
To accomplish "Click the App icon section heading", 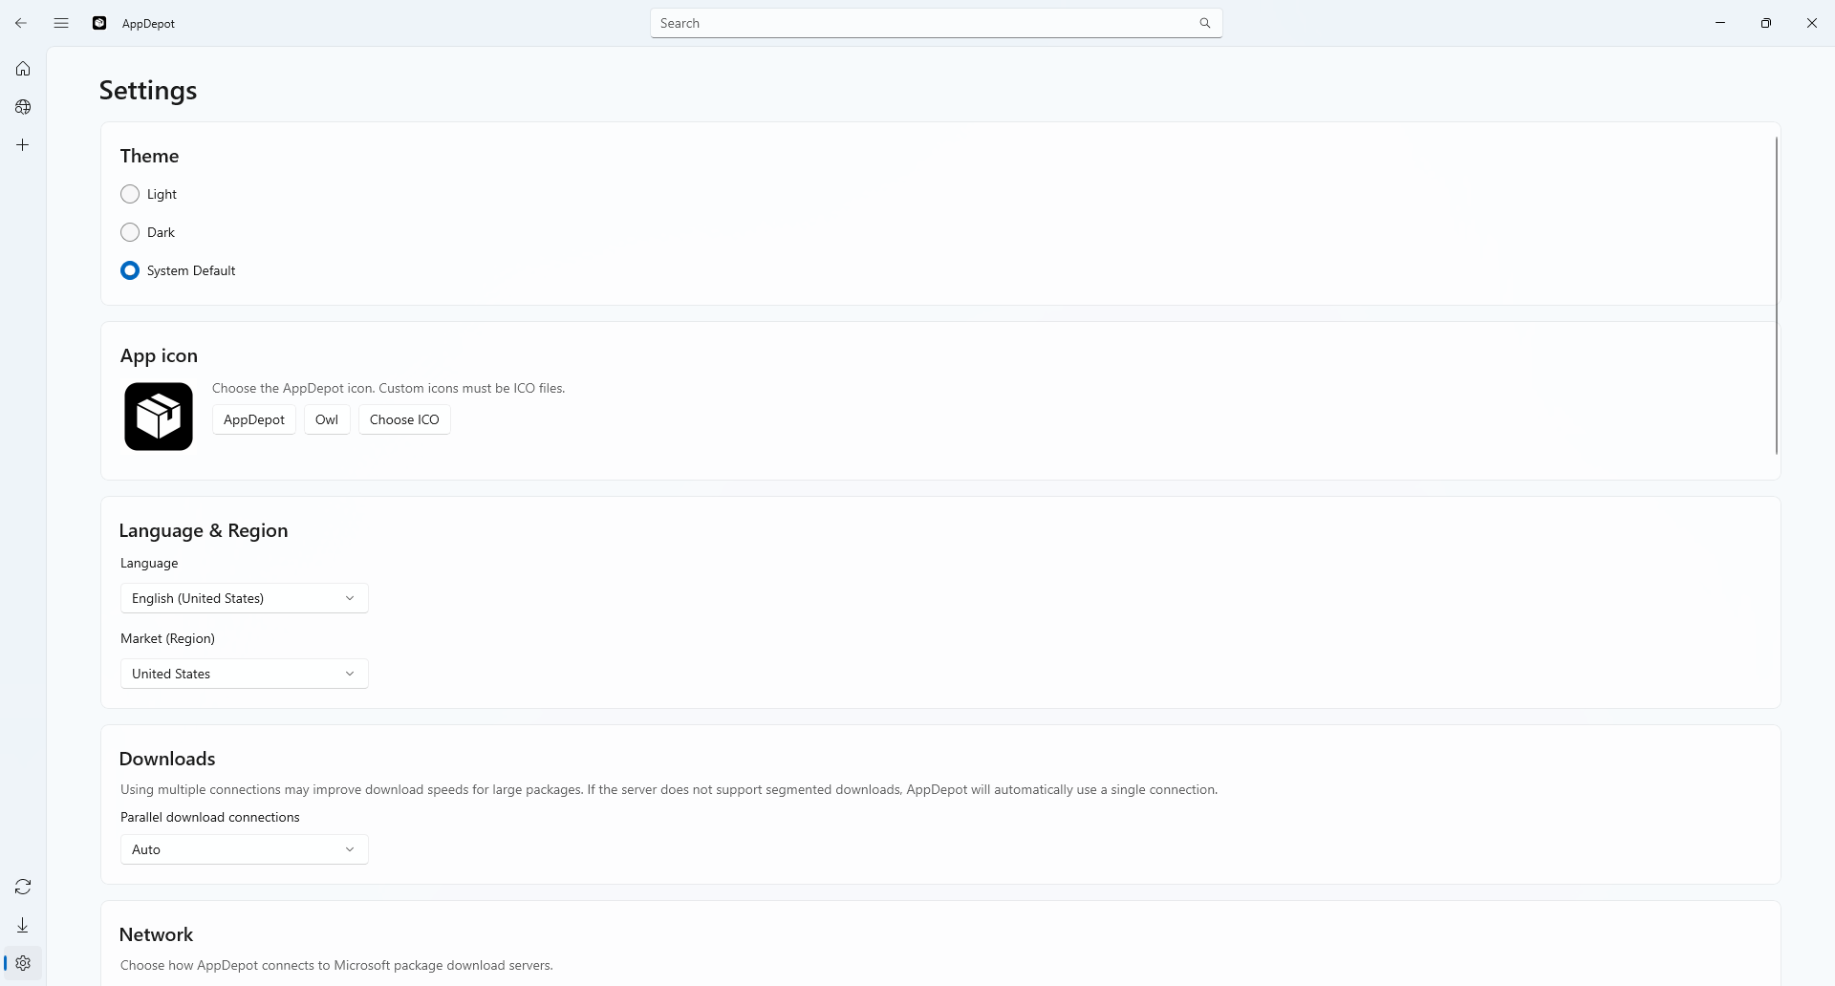I will 159,355.
